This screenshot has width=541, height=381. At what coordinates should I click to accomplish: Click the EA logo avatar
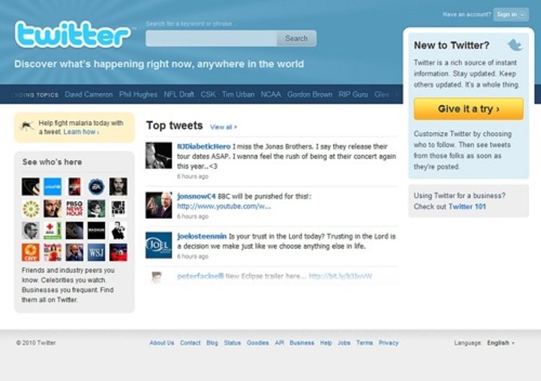tap(96, 187)
